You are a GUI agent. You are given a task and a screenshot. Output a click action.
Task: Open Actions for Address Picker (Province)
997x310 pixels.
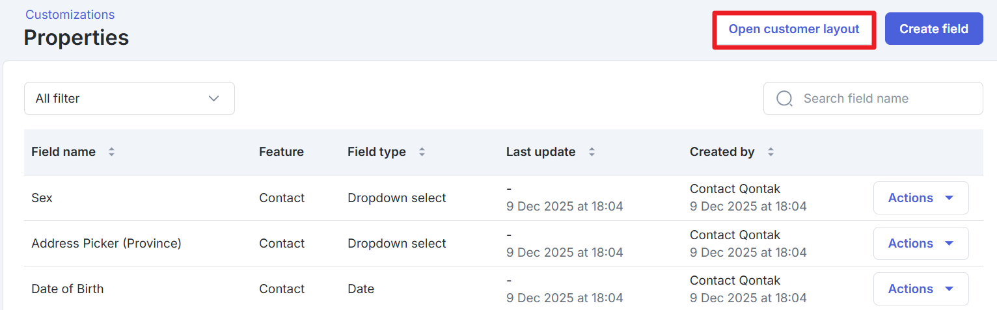coord(920,244)
